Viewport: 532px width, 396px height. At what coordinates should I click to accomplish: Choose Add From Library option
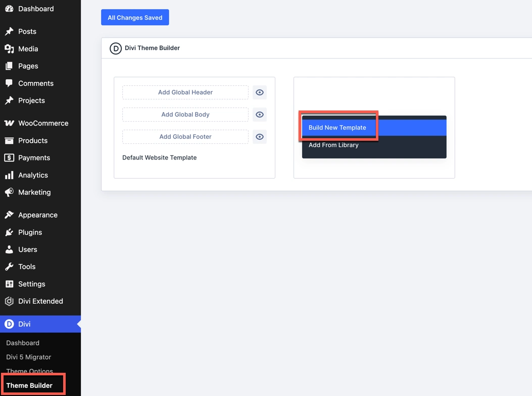click(374, 145)
